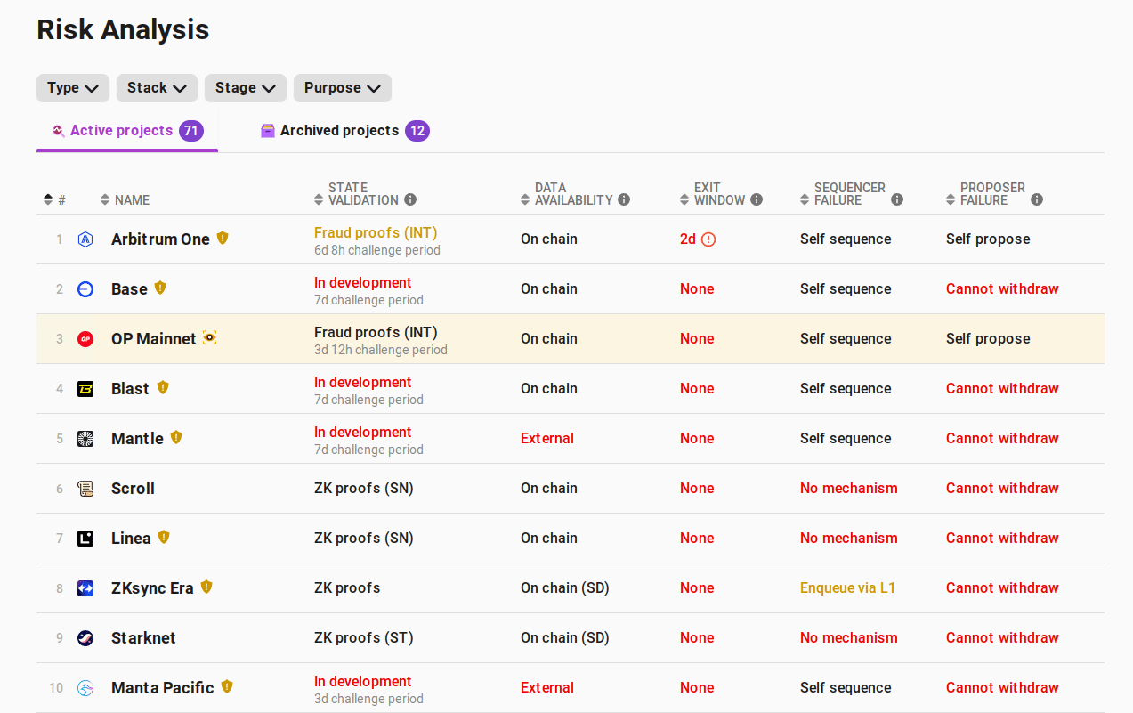Click the shield warning badge beside Mantle
The width and height of the screenshot is (1133, 713).
tap(176, 437)
